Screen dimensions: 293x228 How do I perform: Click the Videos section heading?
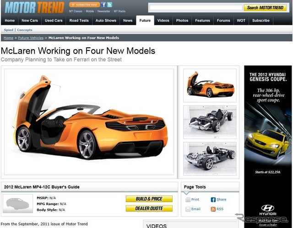[x=157, y=226]
